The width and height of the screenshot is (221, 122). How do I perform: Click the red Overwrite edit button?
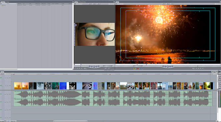pyautogui.click(x=138, y=69)
